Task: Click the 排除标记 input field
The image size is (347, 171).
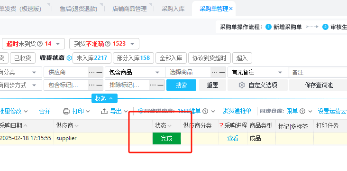Action: (127, 85)
